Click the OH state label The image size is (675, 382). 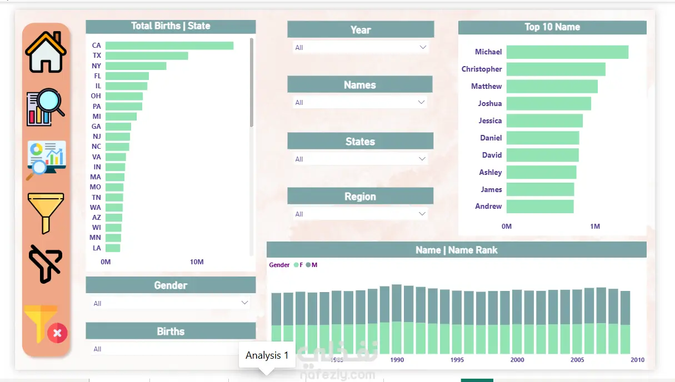(x=96, y=96)
